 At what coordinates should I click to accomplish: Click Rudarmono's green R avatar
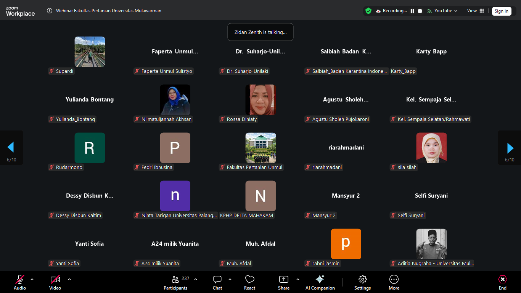point(90,148)
